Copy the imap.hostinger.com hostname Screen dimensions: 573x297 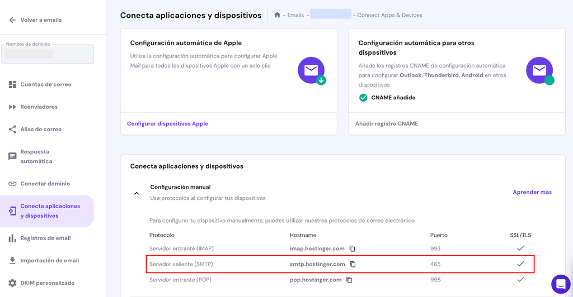[x=352, y=248]
